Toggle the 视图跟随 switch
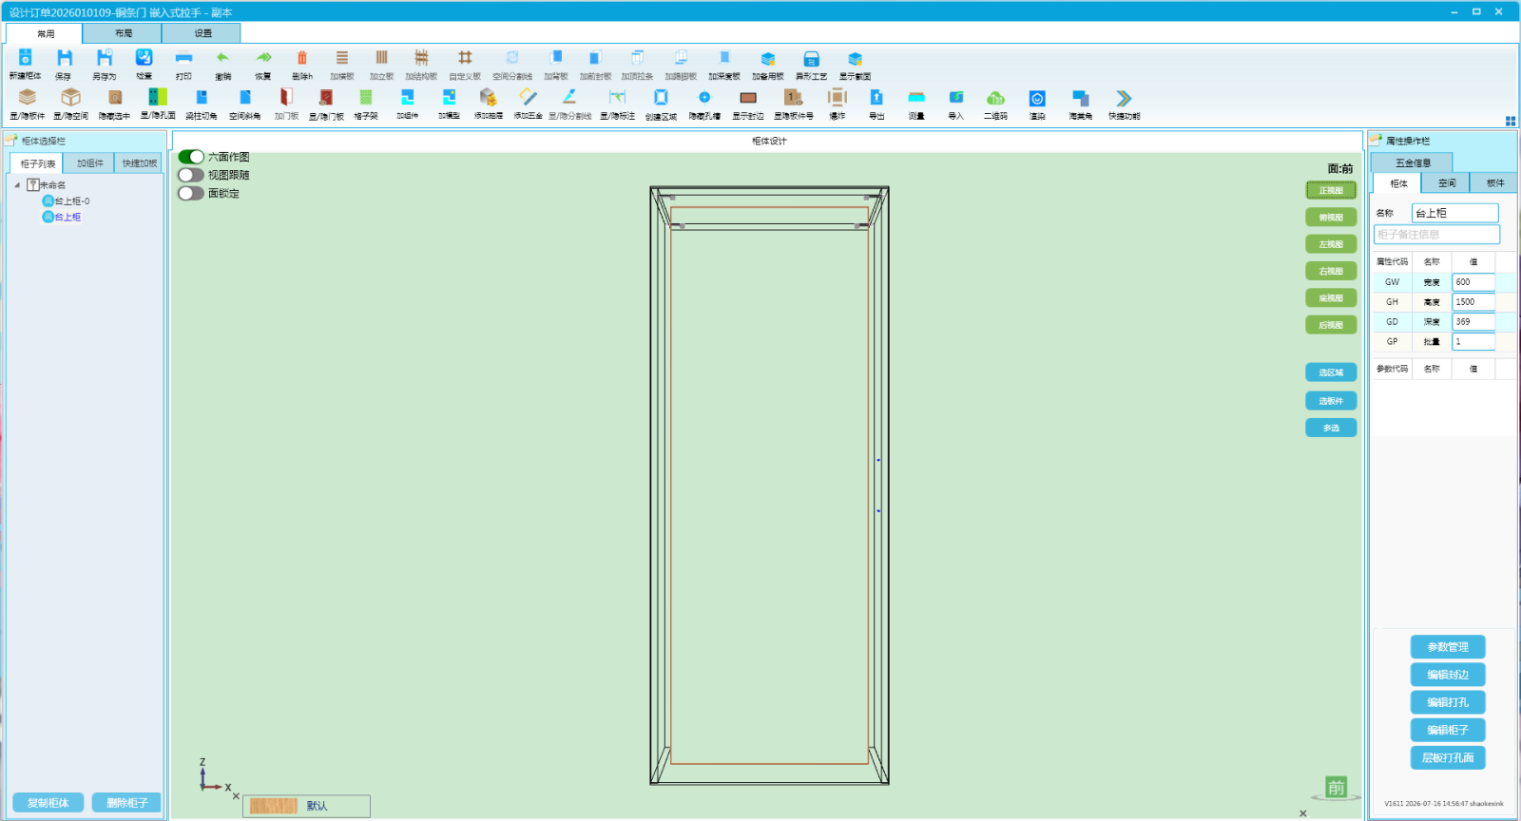The image size is (1521, 821). [191, 175]
